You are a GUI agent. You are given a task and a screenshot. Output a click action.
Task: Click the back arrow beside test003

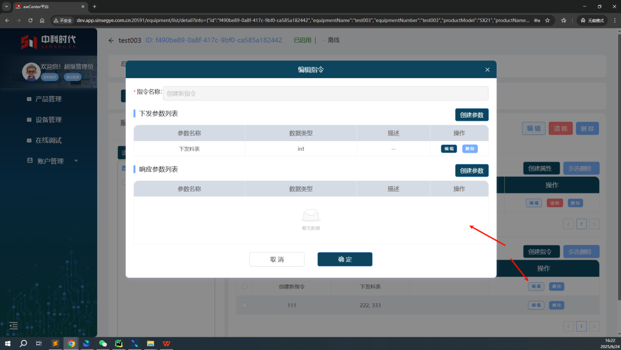pyautogui.click(x=111, y=40)
